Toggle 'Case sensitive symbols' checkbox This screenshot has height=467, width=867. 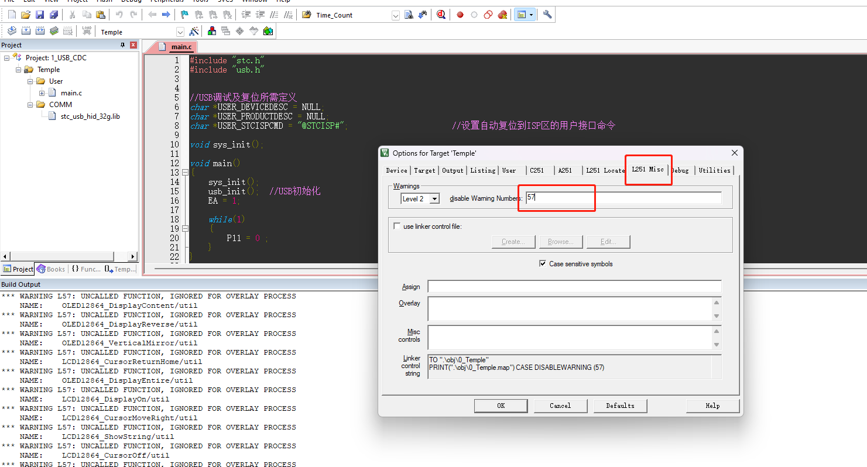pos(543,264)
